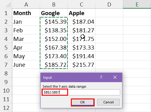The image size is (151, 112).
Task: Click the Mar cell
Action: [x=26, y=39]
